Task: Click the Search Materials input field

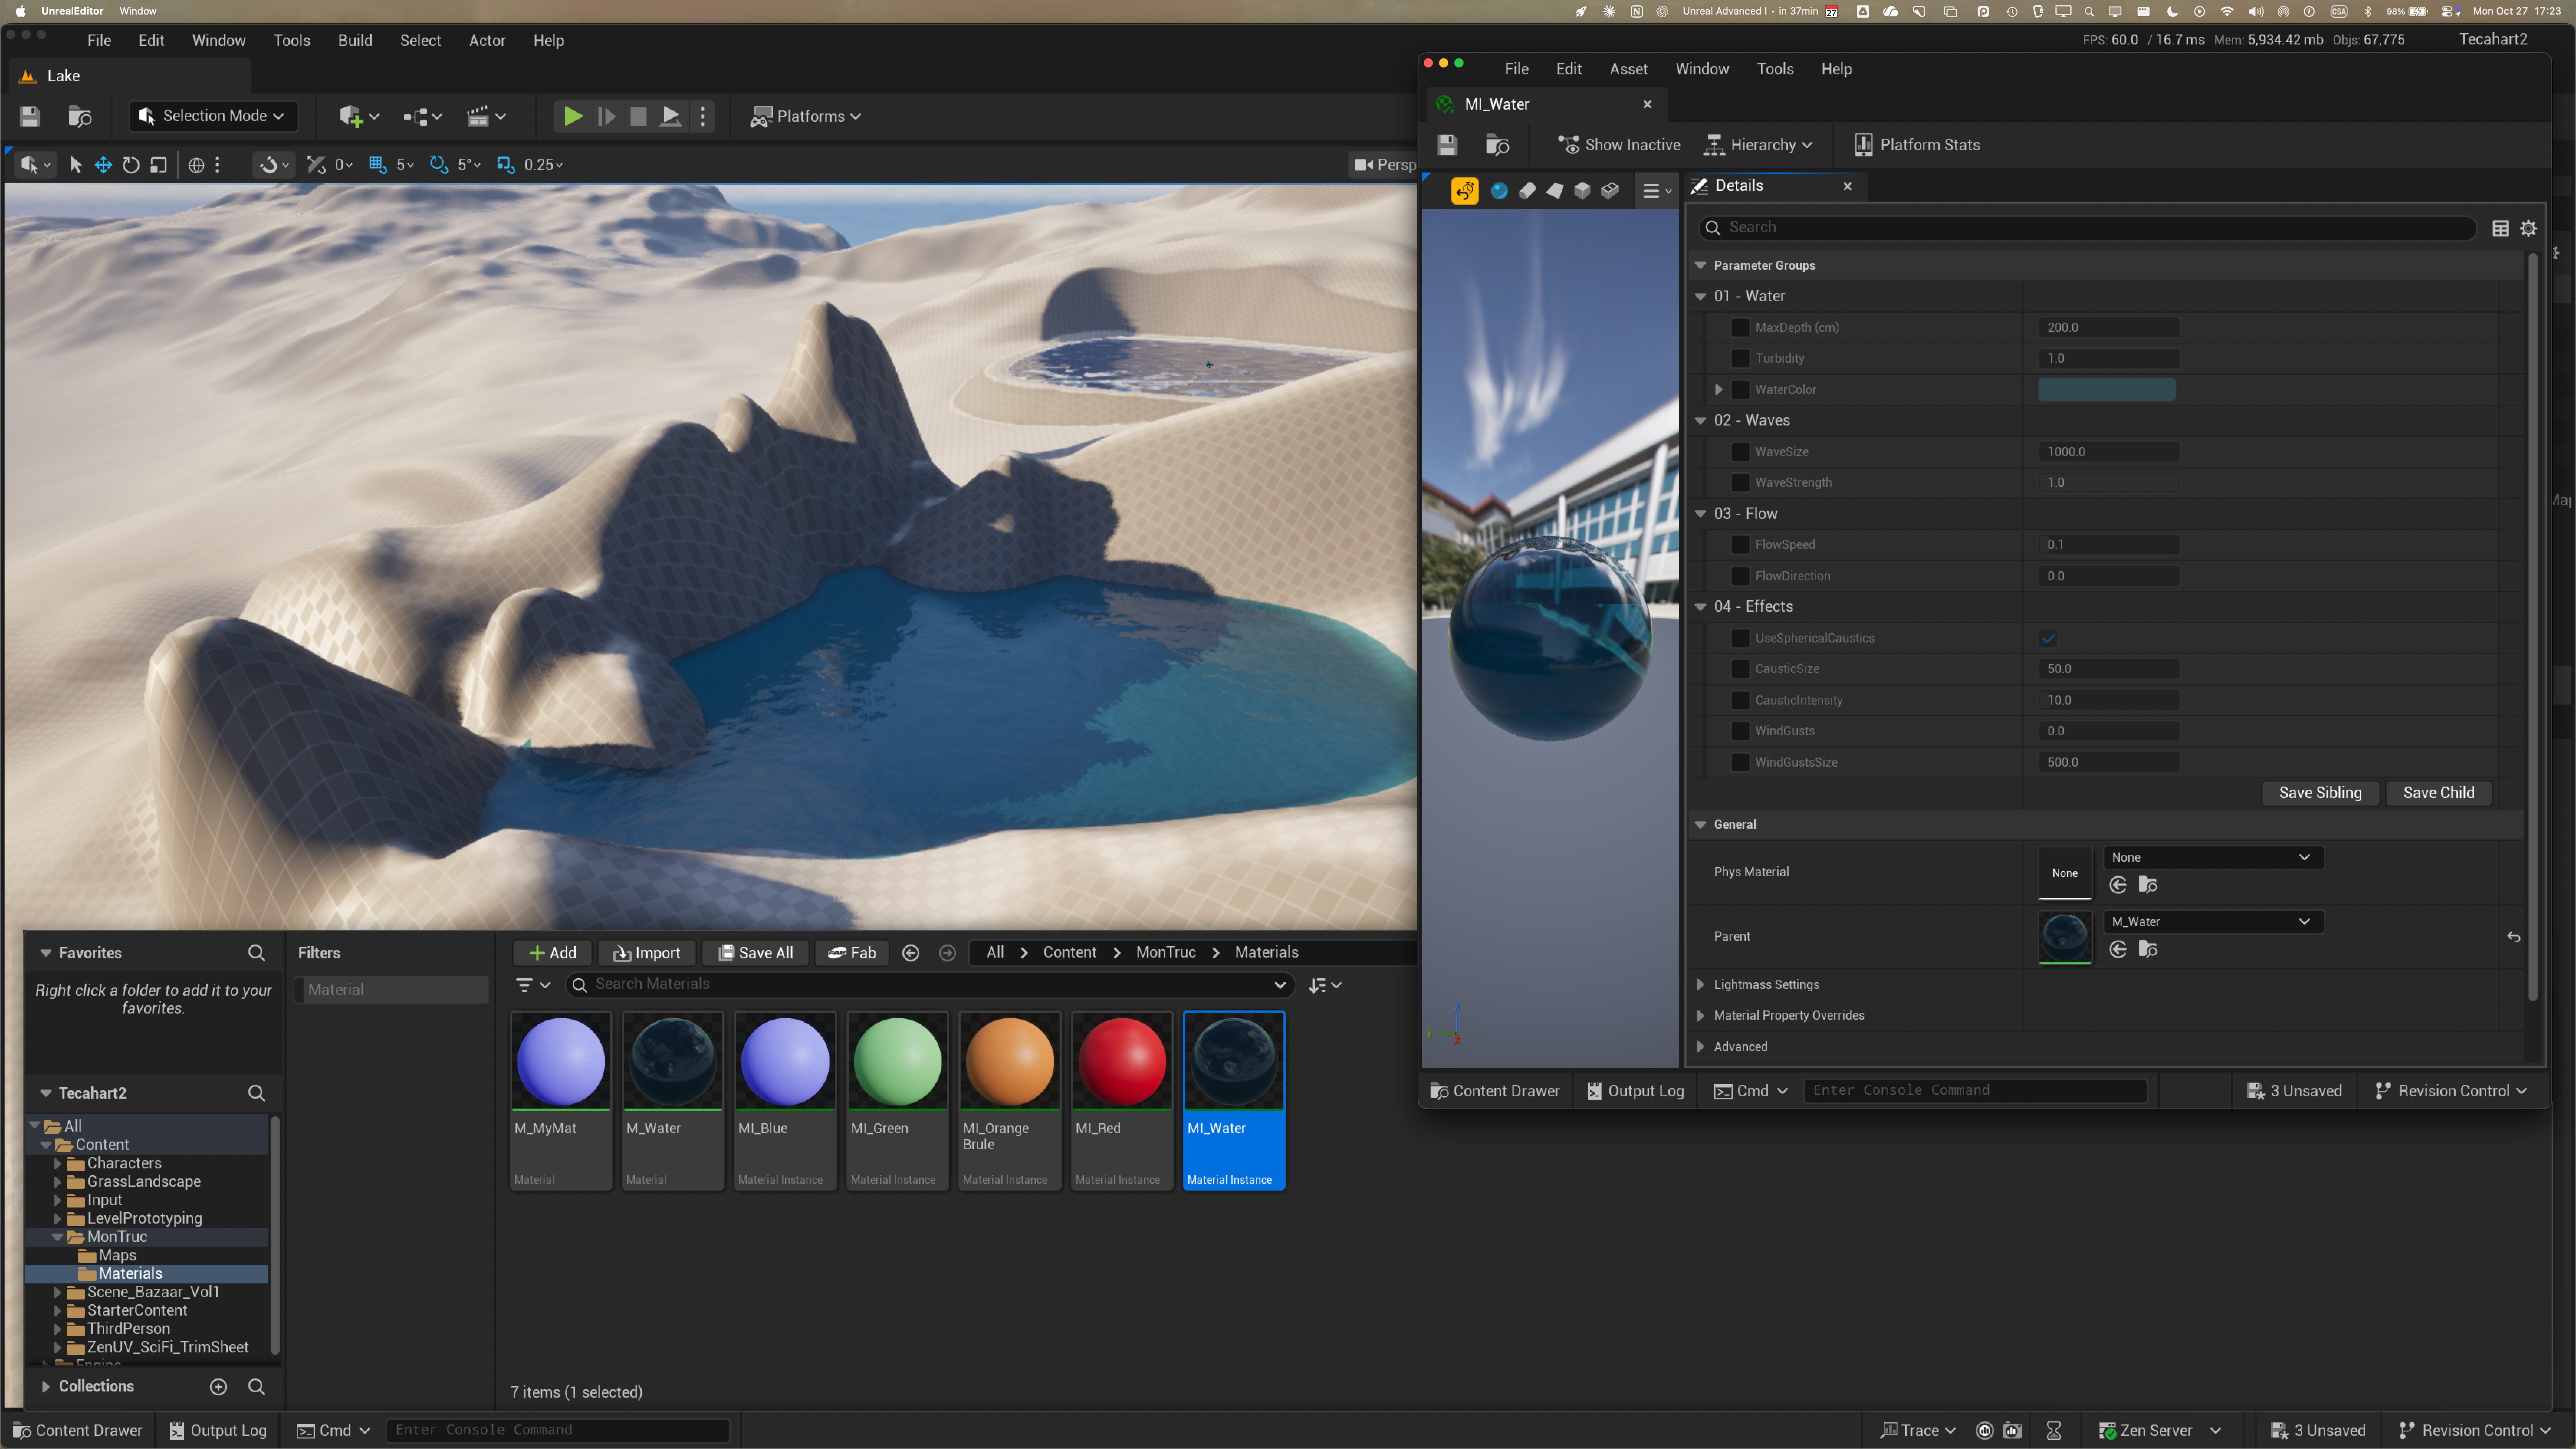Action: tap(930, 985)
